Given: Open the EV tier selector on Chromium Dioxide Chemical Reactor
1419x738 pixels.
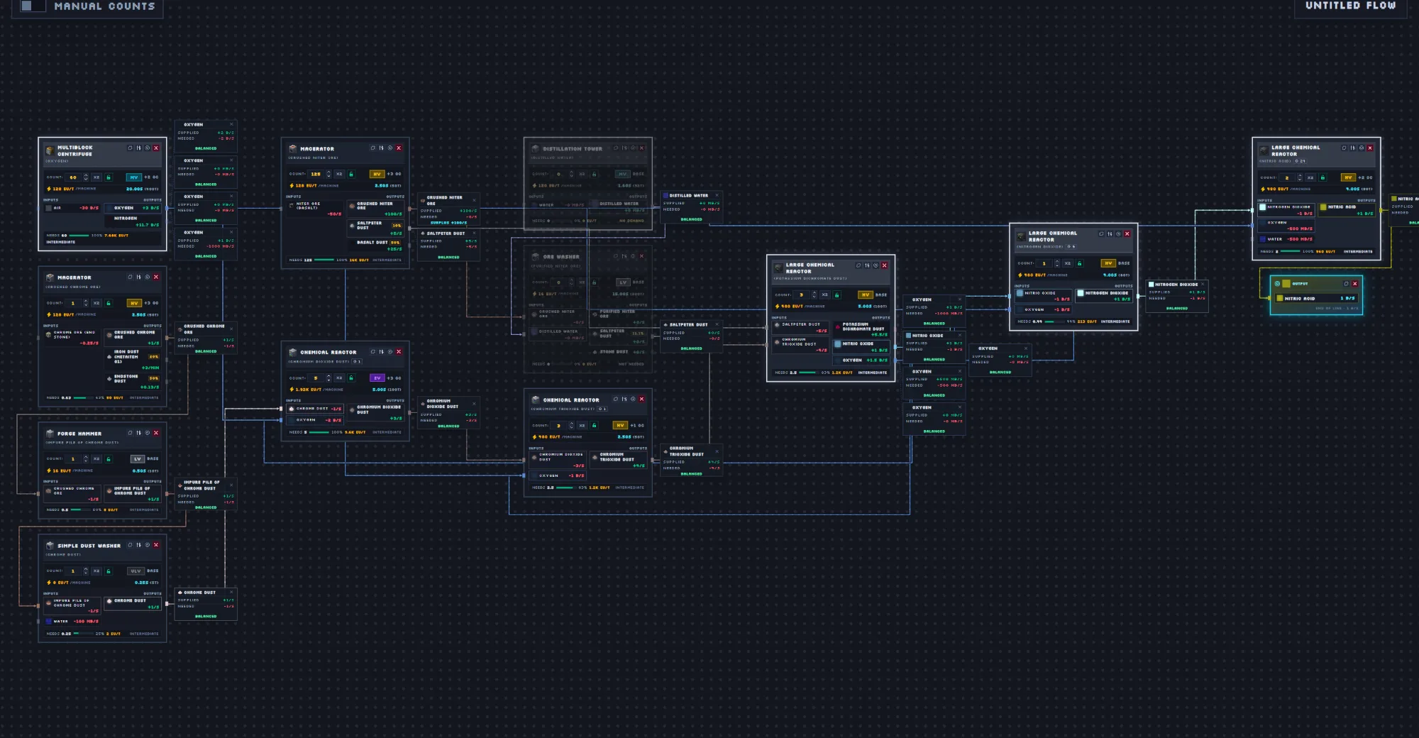Looking at the screenshot, I should point(377,378).
